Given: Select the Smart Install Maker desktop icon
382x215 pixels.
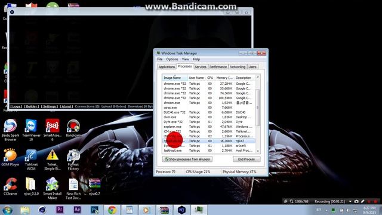Looking at the screenshot, I should 52,189.
